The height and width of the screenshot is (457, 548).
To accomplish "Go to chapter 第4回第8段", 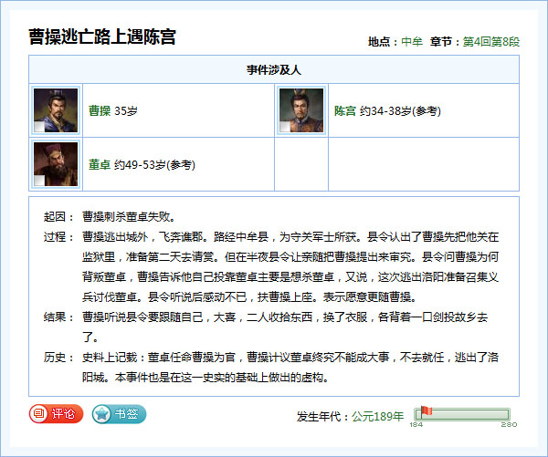I will (490, 42).
